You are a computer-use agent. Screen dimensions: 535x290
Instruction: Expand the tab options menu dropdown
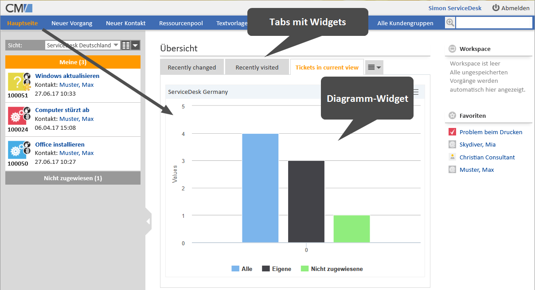pyautogui.click(x=374, y=67)
